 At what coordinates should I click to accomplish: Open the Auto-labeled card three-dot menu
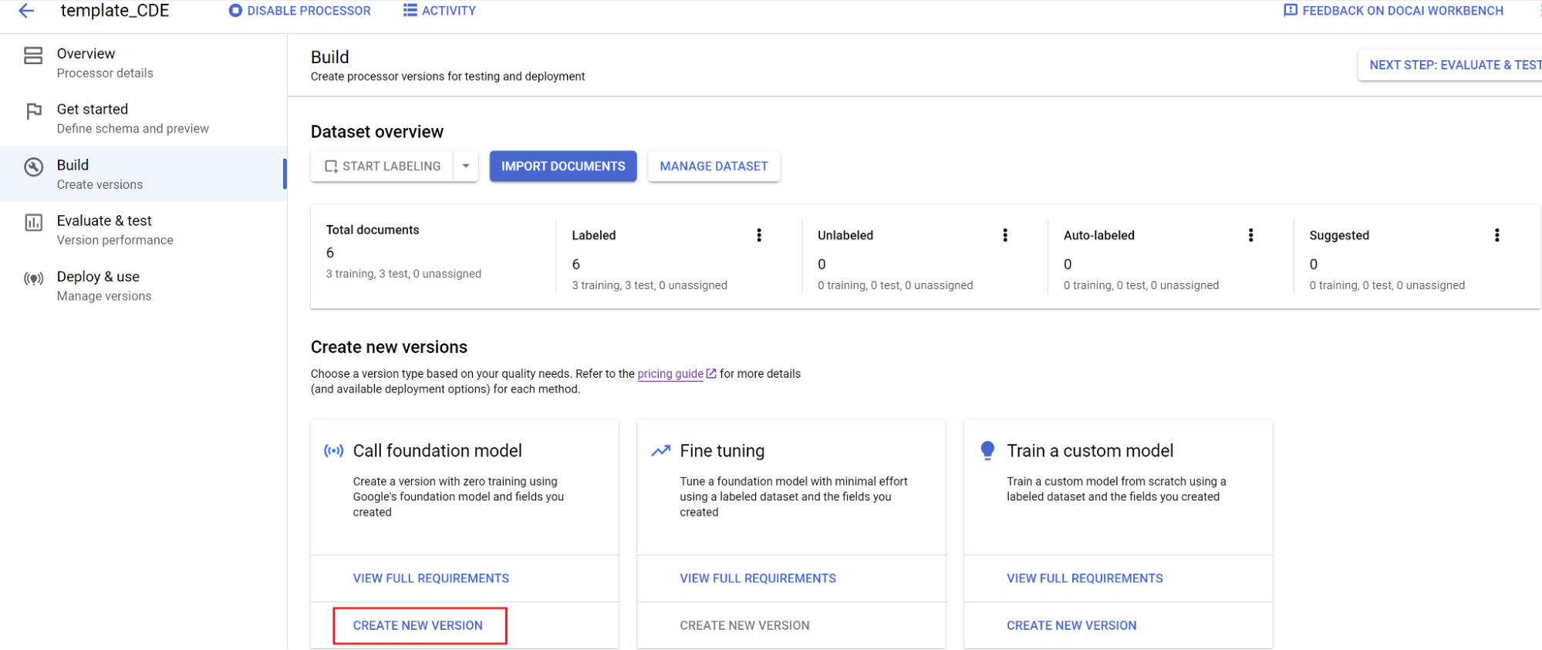(1250, 235)
